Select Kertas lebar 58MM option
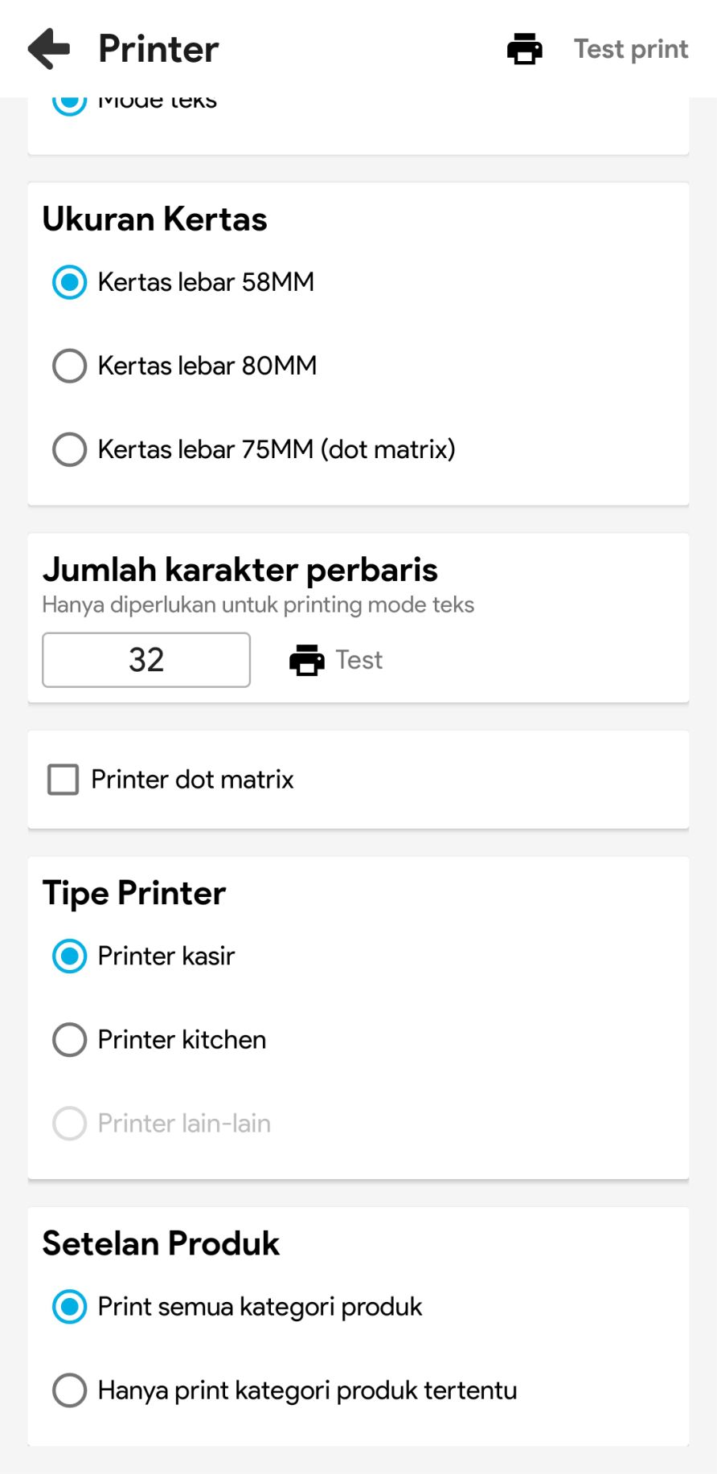 coord(70,282)
